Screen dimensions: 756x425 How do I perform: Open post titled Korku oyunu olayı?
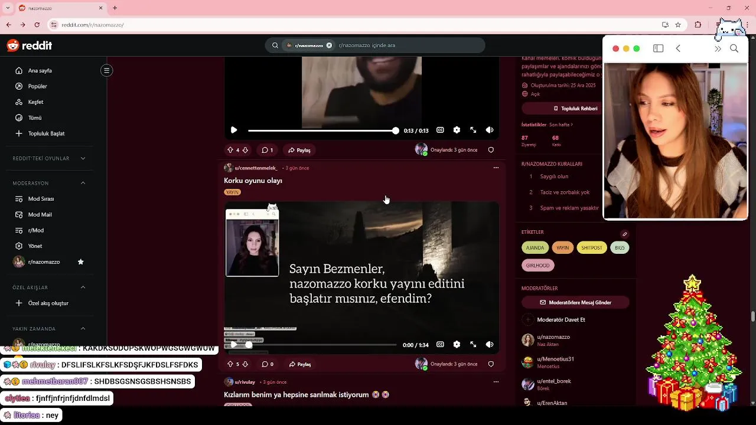[x=253, y=181]
